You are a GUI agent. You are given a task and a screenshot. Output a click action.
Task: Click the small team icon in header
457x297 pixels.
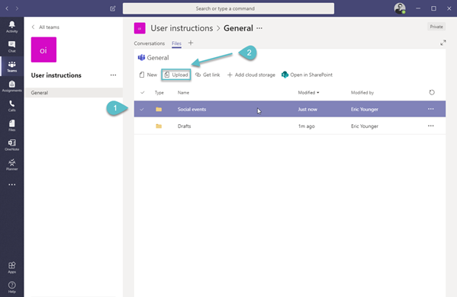coord(140,28)
